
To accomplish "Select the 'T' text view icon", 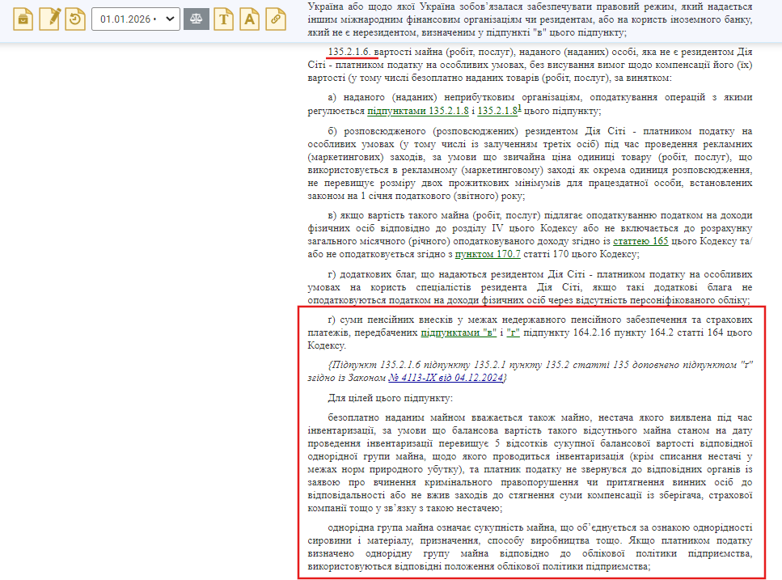I will click(225, 18).
